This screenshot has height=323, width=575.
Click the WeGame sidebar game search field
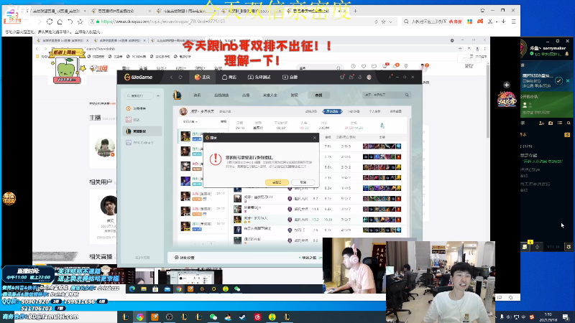pos(139,95)
